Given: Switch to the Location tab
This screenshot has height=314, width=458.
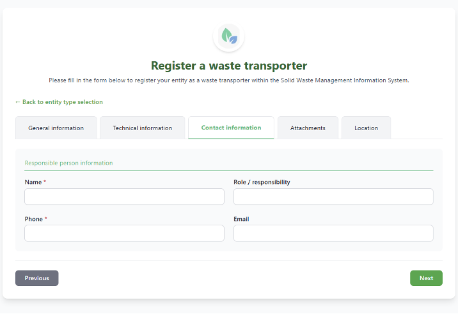Looking at the screenshot, I should coord(366,128).
